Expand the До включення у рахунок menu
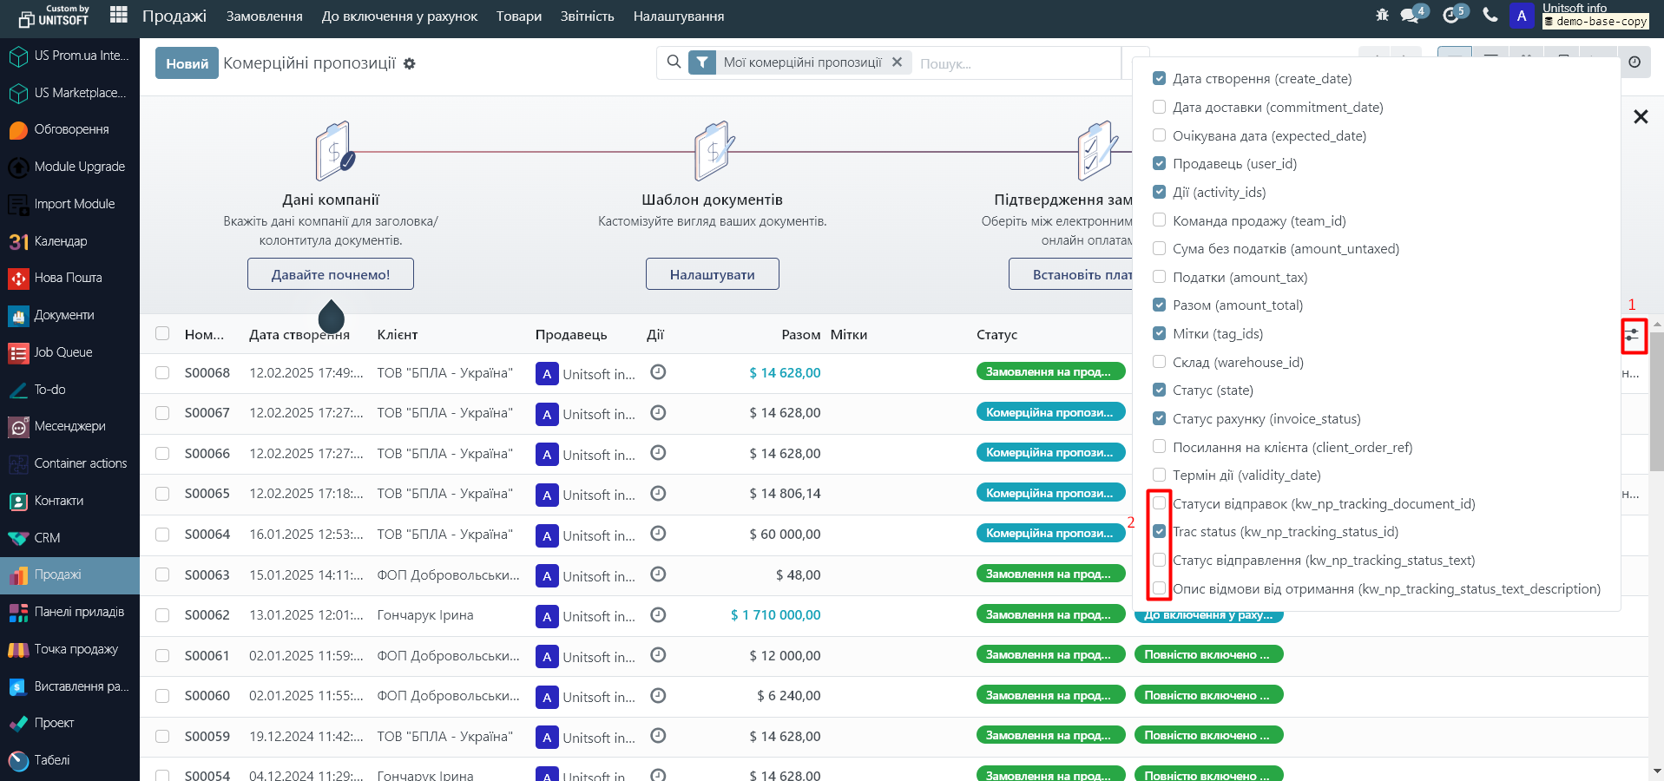Viewport: 1664px width, 781px height. click(399, 16)
